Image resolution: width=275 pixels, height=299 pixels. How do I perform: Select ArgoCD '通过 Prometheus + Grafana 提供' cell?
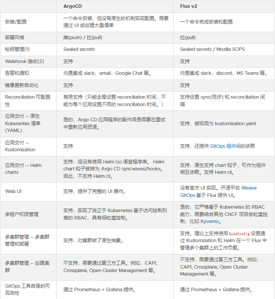(x=100, y=289)
